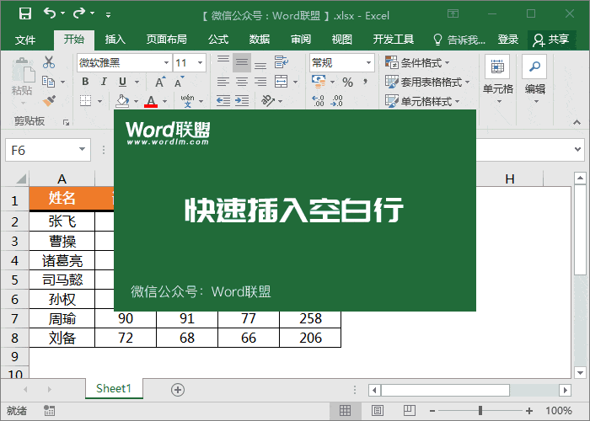Open the 单元格 cells group button
This screenshot has height=421, width=590.
[497, 80]
